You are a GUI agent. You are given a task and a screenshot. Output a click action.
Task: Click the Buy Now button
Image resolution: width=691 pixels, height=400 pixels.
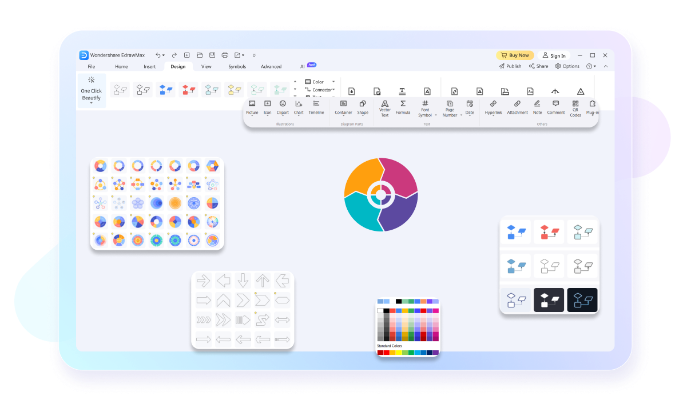point(515,55)
